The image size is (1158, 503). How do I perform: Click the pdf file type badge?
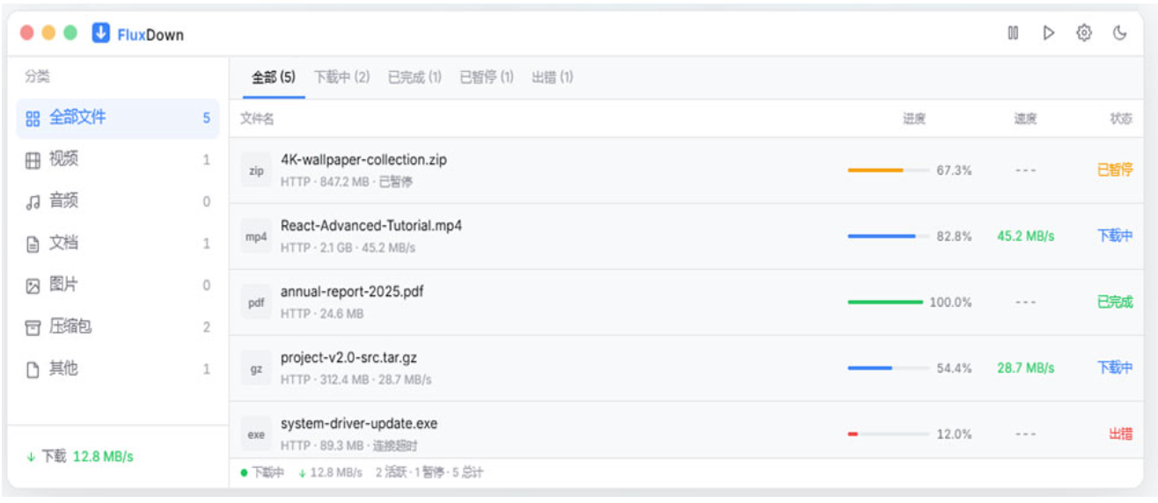click(x=256, y=303)
